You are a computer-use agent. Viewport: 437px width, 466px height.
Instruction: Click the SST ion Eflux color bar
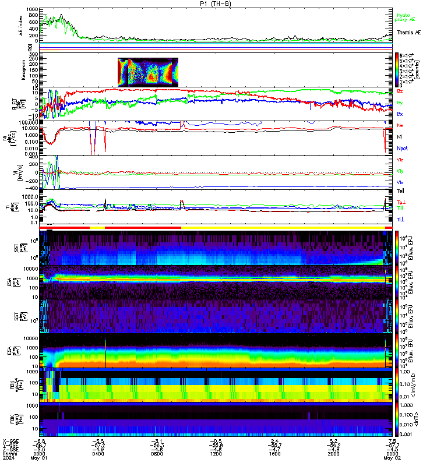coord(397,248)
